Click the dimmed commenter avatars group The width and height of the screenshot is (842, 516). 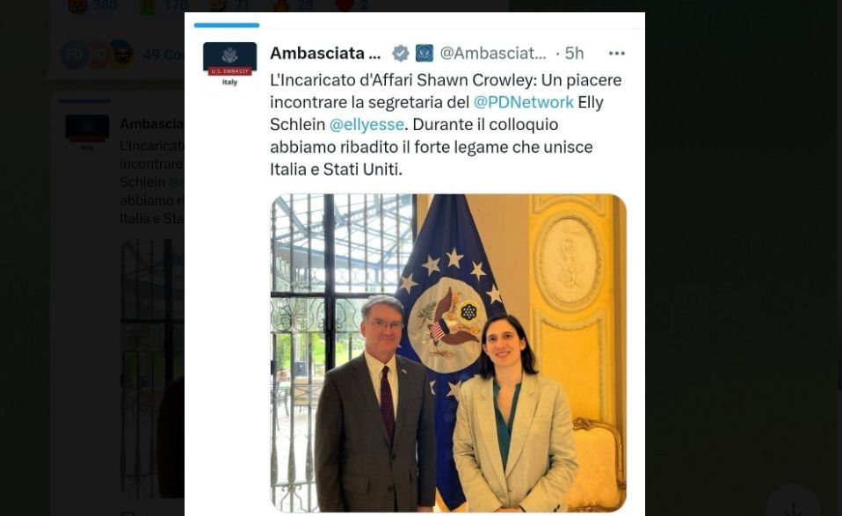(98, 55)
